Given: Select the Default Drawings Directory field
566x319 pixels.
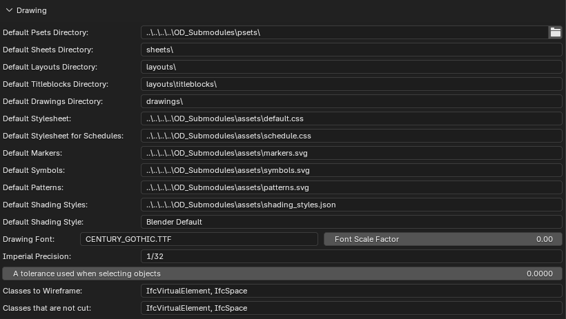Looking at the screenshot, I should pos(351,102).
